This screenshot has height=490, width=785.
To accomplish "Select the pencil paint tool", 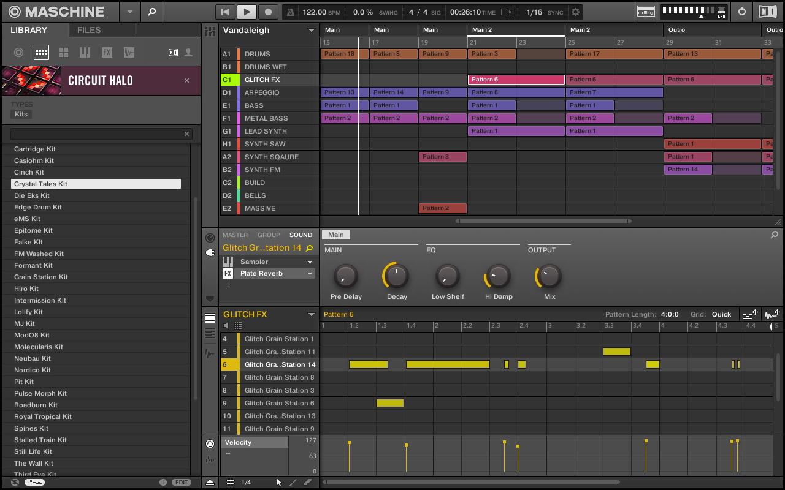I will pos(293,483).
